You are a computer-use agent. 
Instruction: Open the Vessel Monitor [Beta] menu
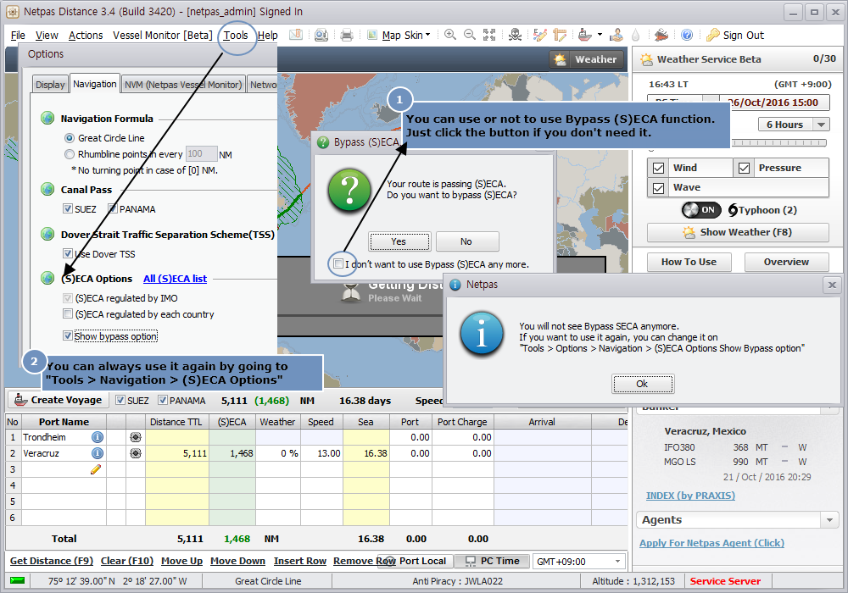coord(162,35)
